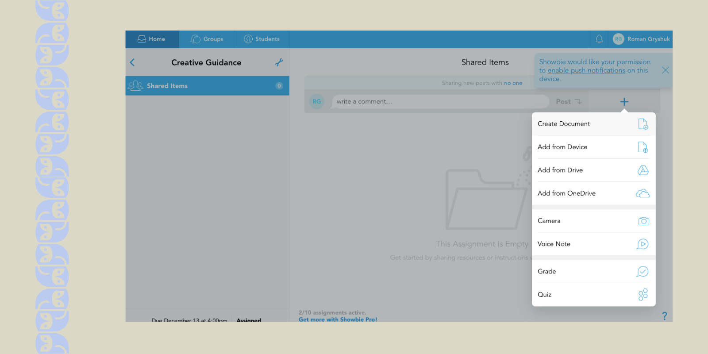Click the plus add-item icon
The width and height of the screenshot is (708, 354).
[624, 102]
